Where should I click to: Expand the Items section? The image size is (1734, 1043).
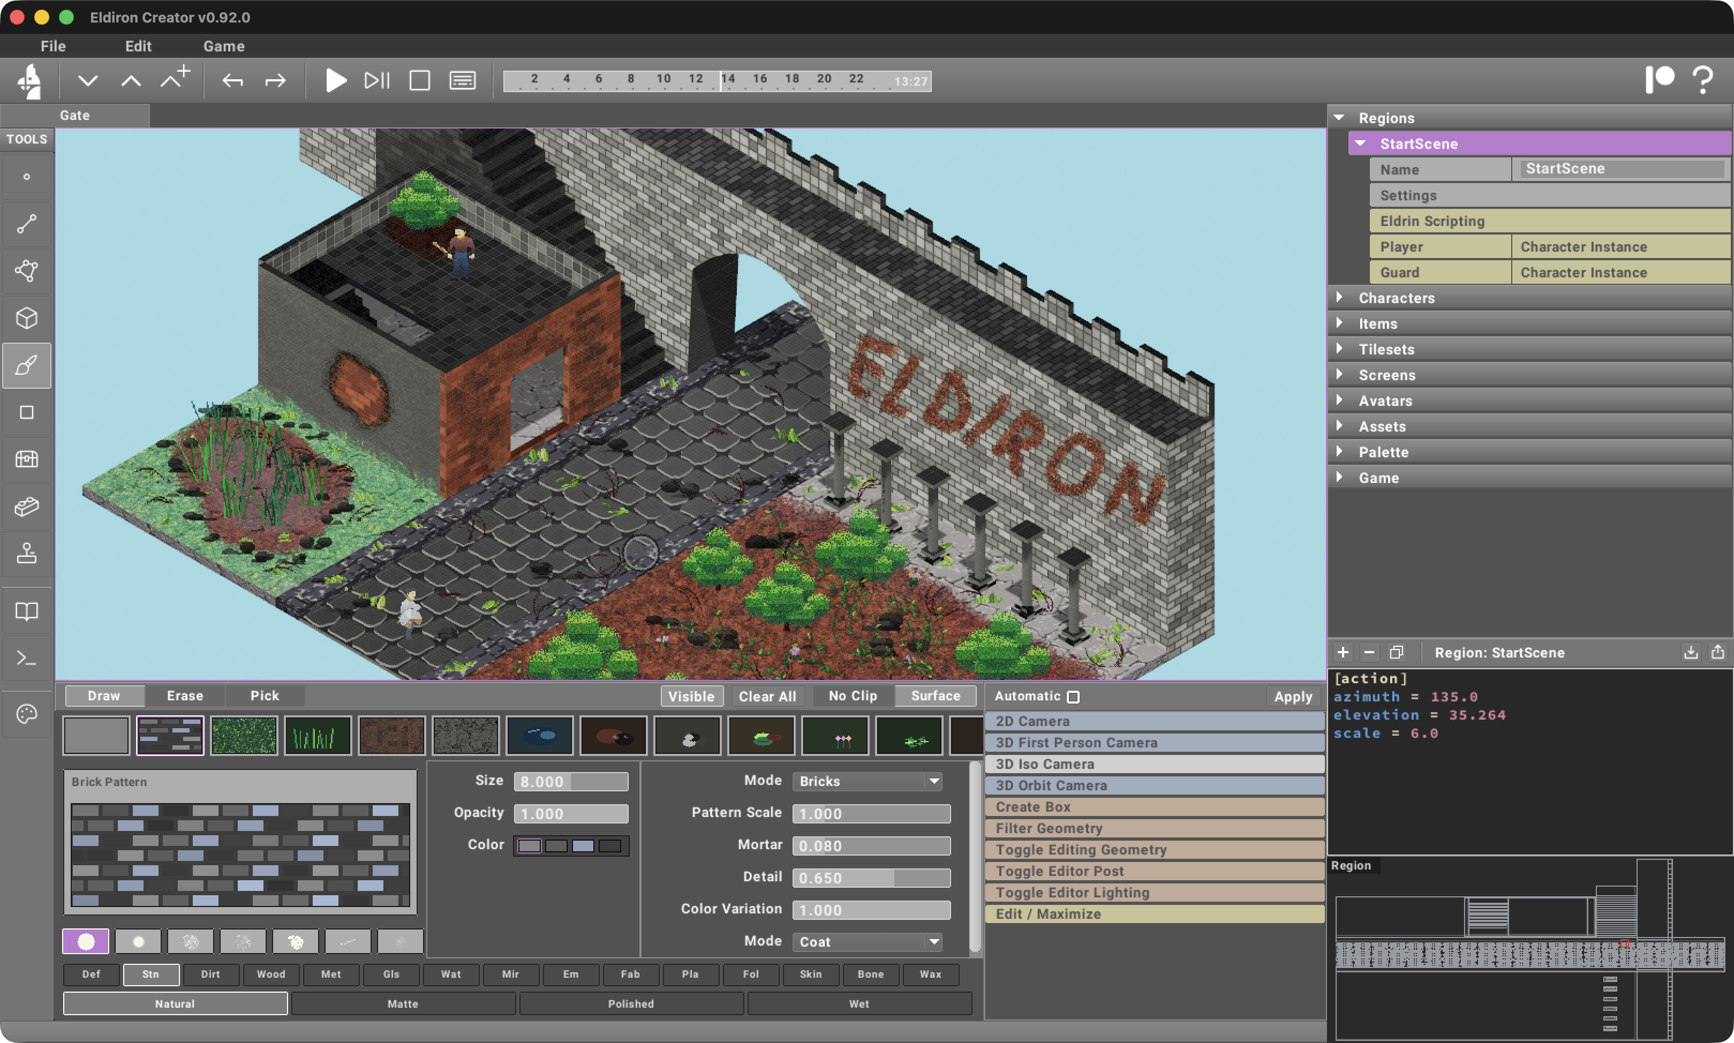[x=1339, y=323]
